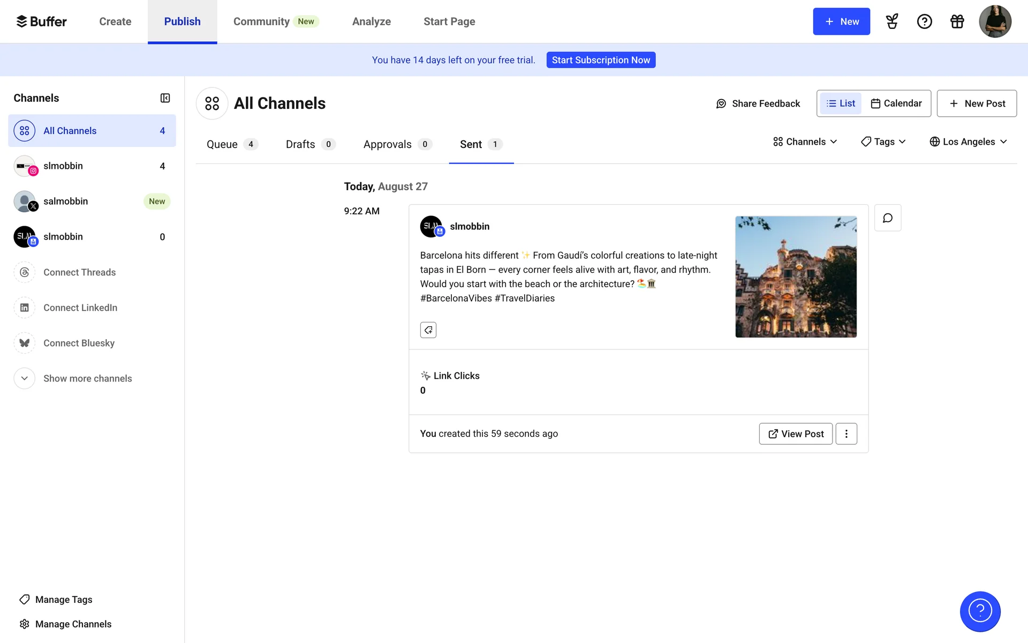This screenshot has height=643, width=1028.
Task: Open the Analyze top navigation tab
Action: [371, 21]
